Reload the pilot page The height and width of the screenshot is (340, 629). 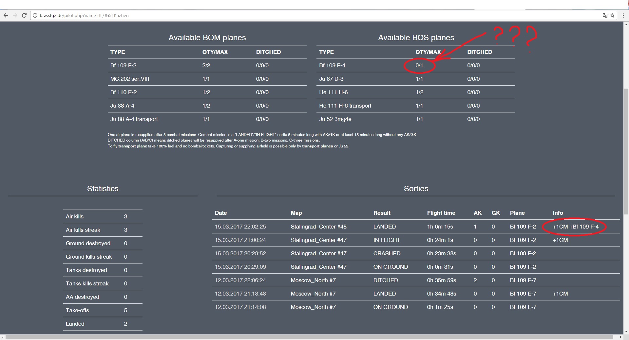tap(24, 15)
